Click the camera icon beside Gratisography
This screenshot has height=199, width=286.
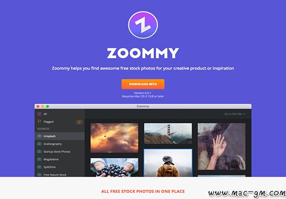pos(39,144)
